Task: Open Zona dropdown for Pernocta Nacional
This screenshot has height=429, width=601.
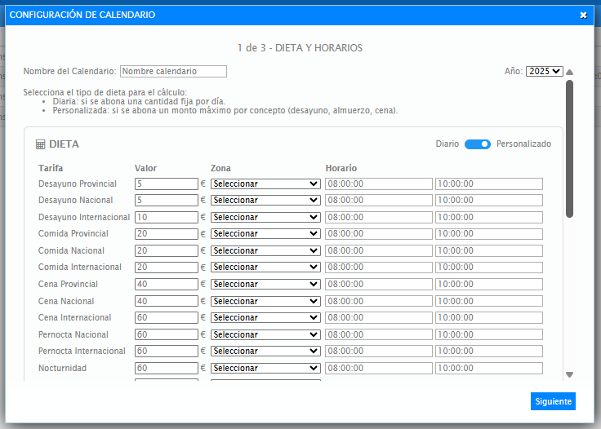Action: pyautogui.click(x=265, y=334)
